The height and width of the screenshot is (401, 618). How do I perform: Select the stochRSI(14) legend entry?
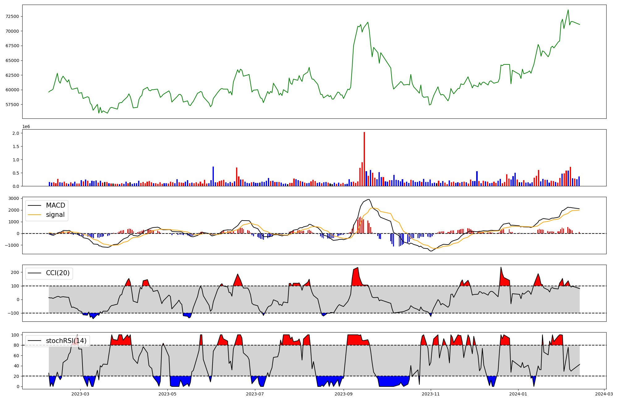66,341
